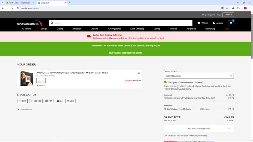
Task: Open AMD Ryzen 7 9800X3D product title
Action: (x=72, y=73)
